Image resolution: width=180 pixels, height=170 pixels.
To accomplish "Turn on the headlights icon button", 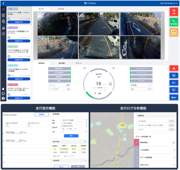I will [174, 83].
